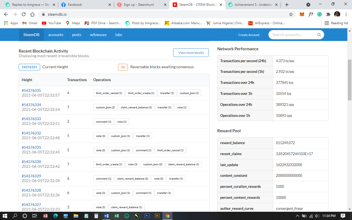This screenshot has width=352, height=220.
Task: Show hidden system tray icons chevron
Action: coord(297,216)
